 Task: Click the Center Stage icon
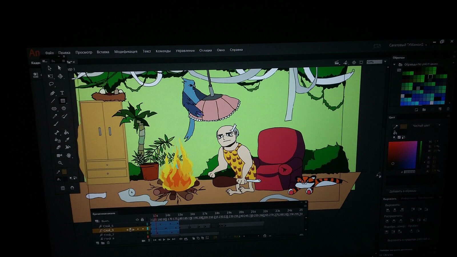[354, 62]
